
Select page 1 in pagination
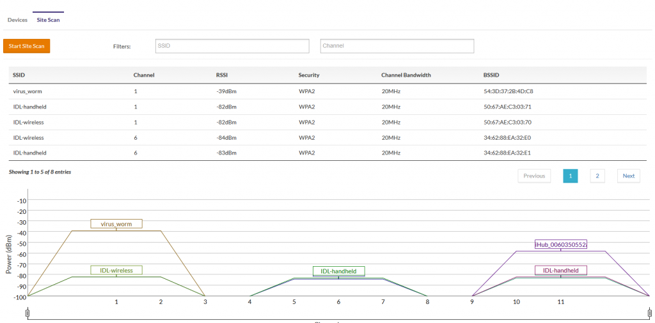point(571,176)
